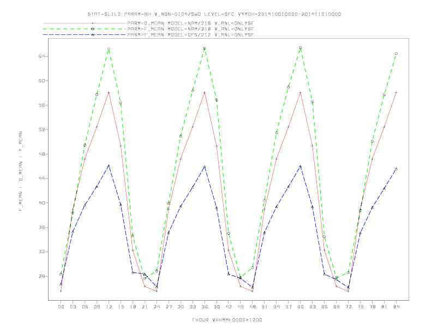This screenshot has width=432, height=334.
Task: Click the 69 forecast hour tick label
Action: click(337, 307)
